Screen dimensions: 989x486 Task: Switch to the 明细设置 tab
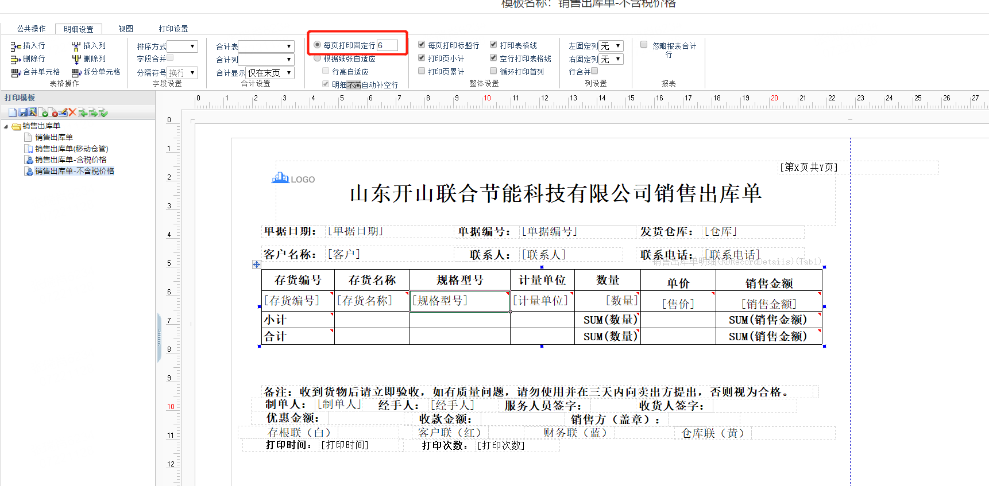pos(79,29)
